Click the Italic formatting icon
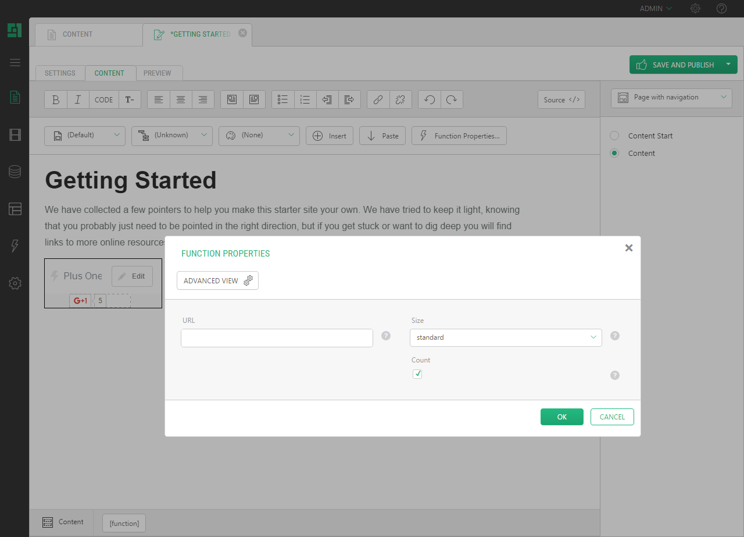The width and height of the screenshot is (744, 537). 78,99
